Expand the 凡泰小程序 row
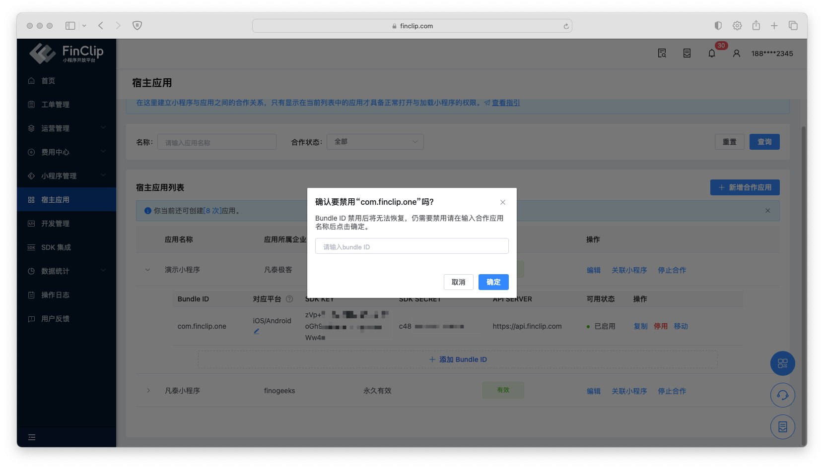The height and width of the screenshot is (468, 824). 148,391
